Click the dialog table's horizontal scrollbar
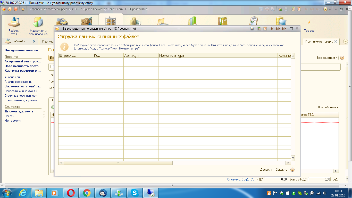This screenshot has width=352, height=198. [118, 163]
